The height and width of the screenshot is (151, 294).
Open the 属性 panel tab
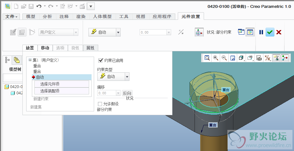(x=90, y=48)
